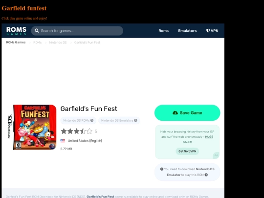Viewport: 264px width, 198px height.
Task: Click the Get NordVPN button
Action: click(187, 151)
